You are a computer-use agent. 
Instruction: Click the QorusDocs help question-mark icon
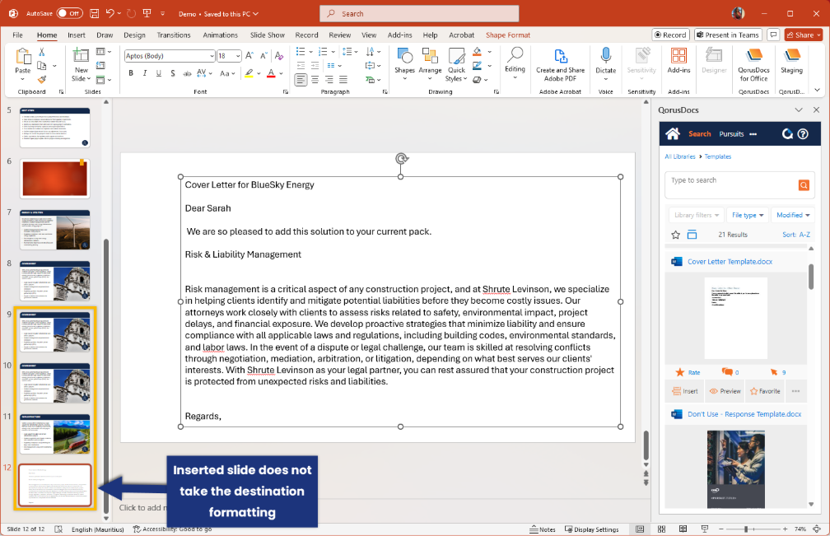coord(804,133)
